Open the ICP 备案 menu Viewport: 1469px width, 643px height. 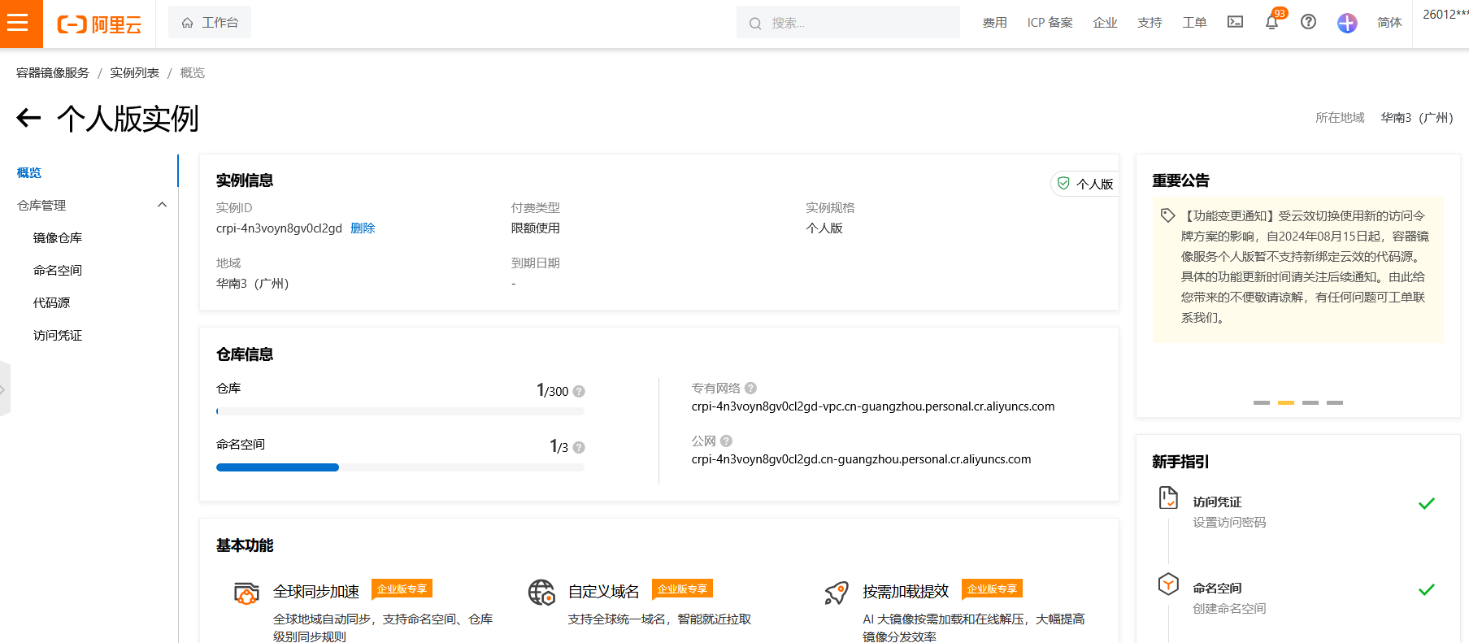pyautogui.click(x=1050, y=23)
